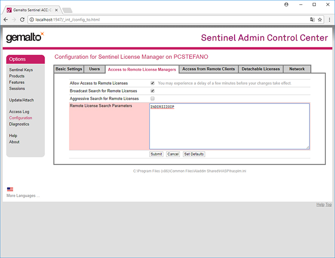Click the footer Help link
The image size is (335, 258).
point(320,204)
